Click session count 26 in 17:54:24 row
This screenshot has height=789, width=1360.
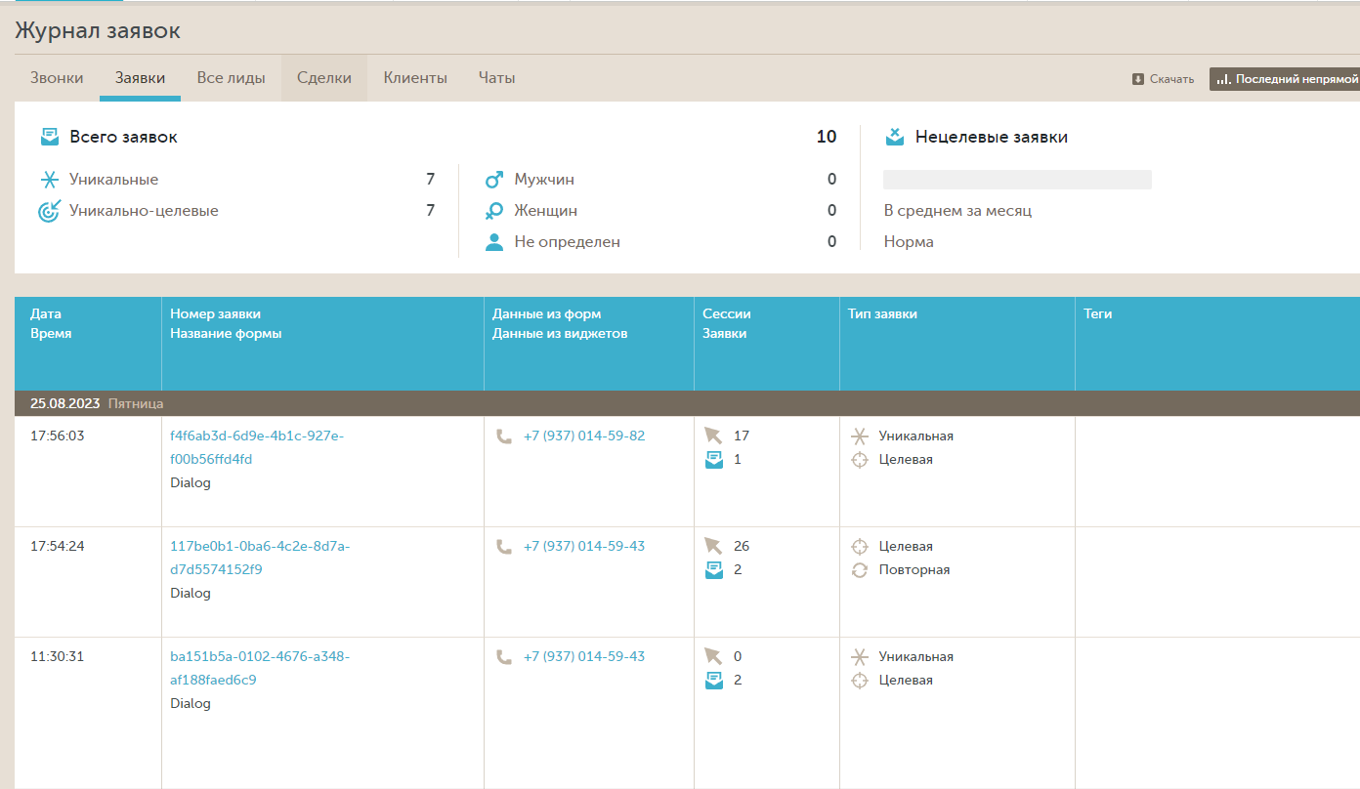point(742,547)
